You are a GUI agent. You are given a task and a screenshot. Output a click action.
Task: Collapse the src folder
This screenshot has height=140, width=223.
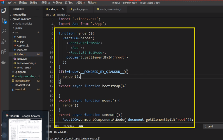coord(17,32)
